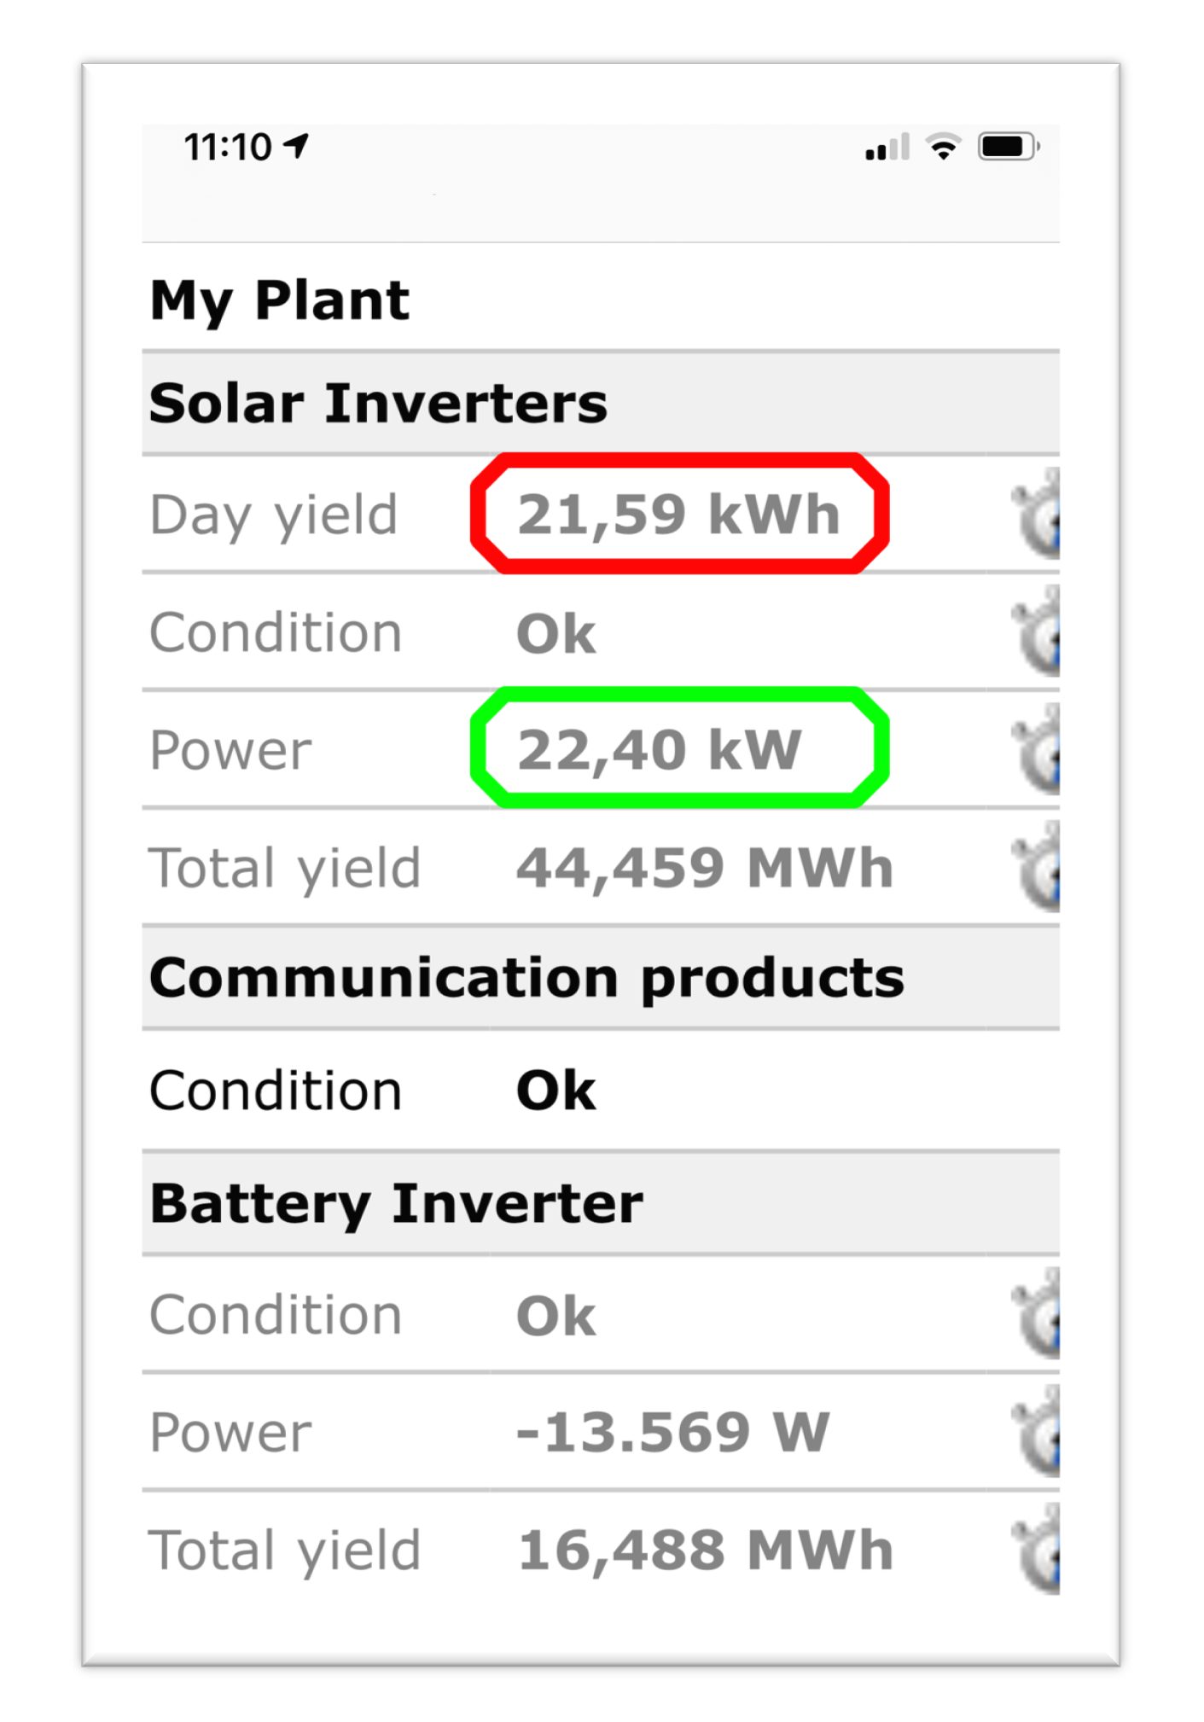The image size is (1204, 1722).
Task: Select the 21,59 kWh day yield value
Action: (679, 515)
